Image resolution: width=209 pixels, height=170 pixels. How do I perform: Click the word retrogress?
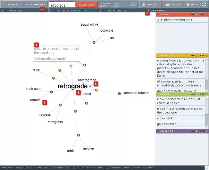coord(55,122)
